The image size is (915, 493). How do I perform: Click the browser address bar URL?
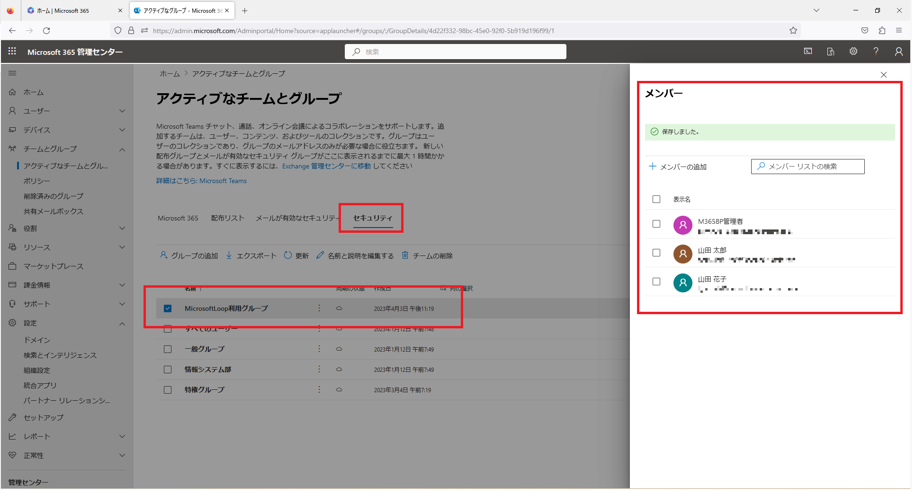click(353, 31)
